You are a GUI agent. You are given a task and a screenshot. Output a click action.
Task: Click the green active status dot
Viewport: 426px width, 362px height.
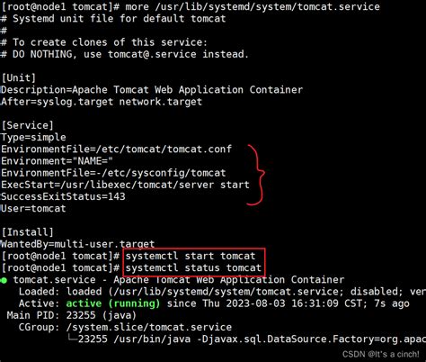click(4, 281)
